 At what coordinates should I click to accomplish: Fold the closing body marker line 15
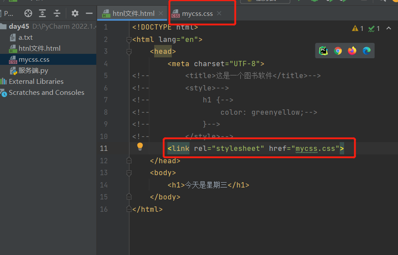pyautogui.click(x=129, y=197)
